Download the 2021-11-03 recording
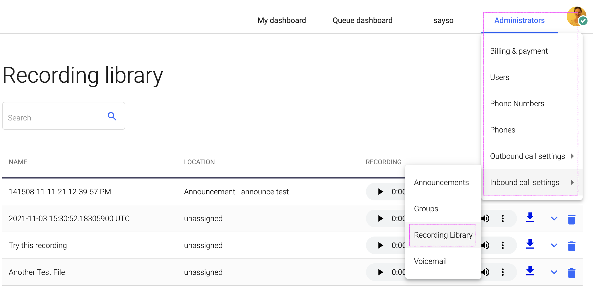This screenshot has height=288, width=593. 530,218
